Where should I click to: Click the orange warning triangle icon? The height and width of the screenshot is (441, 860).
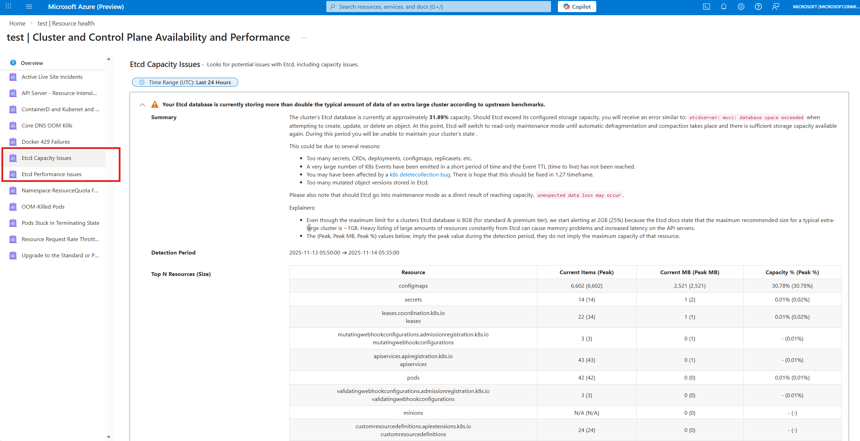[x=155, y=104]
